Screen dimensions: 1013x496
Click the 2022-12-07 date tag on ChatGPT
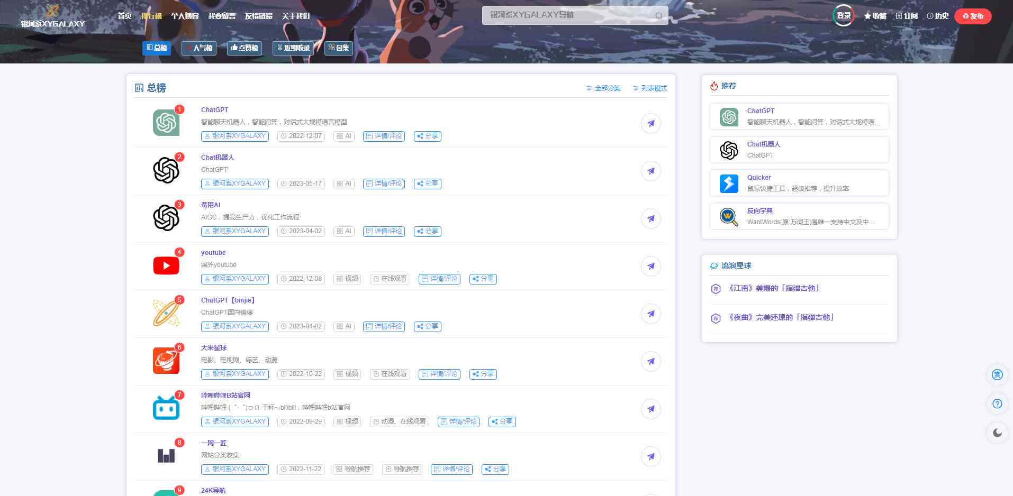301,136
